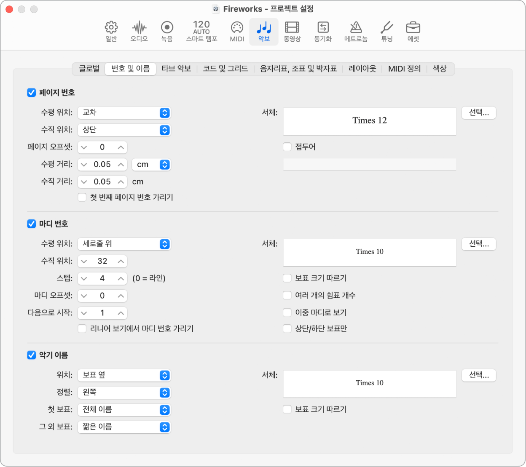
Task: Enable the 접두어 checkbox
Action: (x=287, y=147)
